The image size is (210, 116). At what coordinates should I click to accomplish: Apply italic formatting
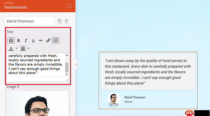(x=26, y=41)
